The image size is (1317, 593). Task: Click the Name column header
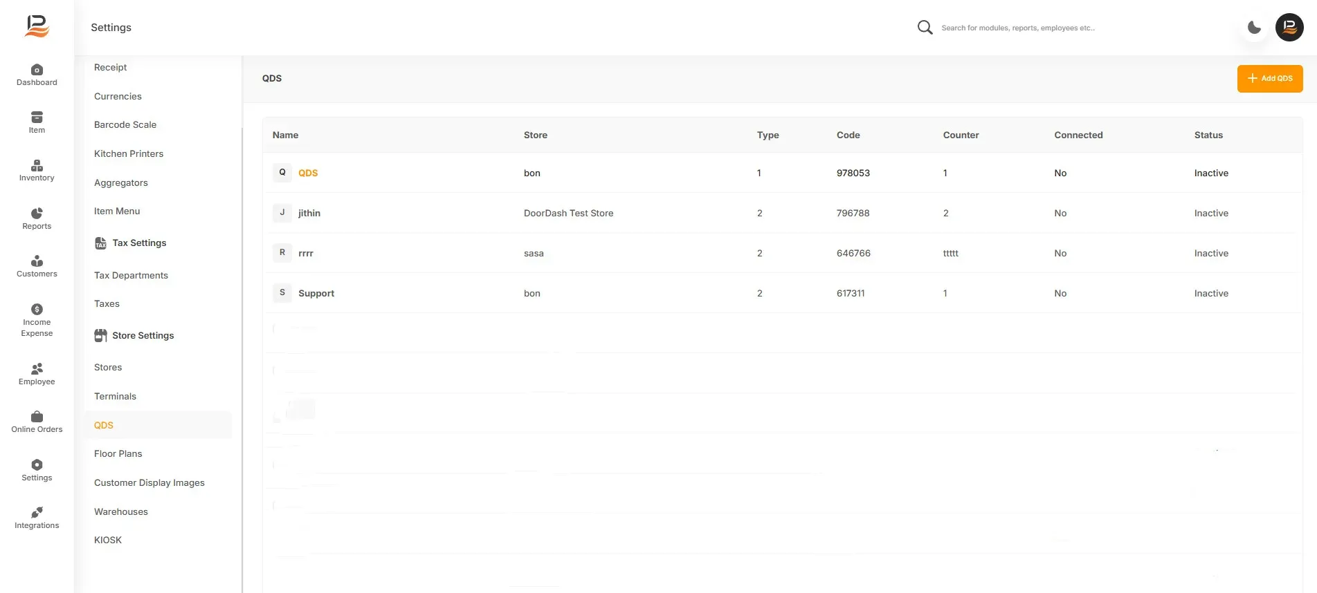click(x=285, y=135)
